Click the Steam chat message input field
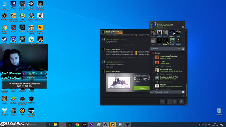The width and height of the screenshot is (226, 127). (x=130, y=102)
